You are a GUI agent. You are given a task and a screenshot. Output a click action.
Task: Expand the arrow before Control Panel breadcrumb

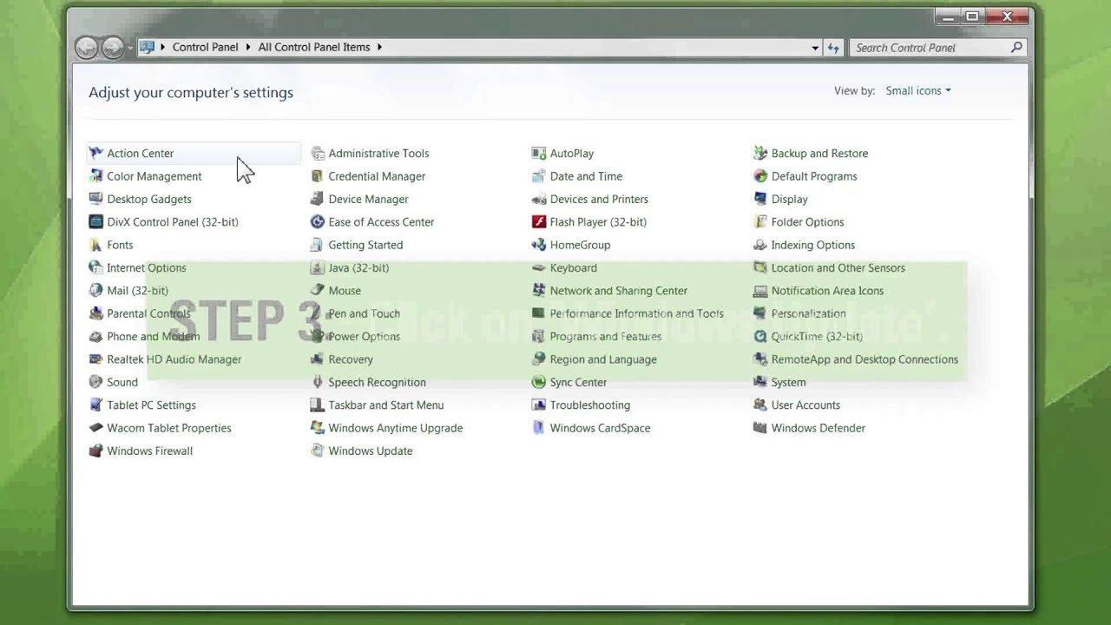tap(163, 48)
